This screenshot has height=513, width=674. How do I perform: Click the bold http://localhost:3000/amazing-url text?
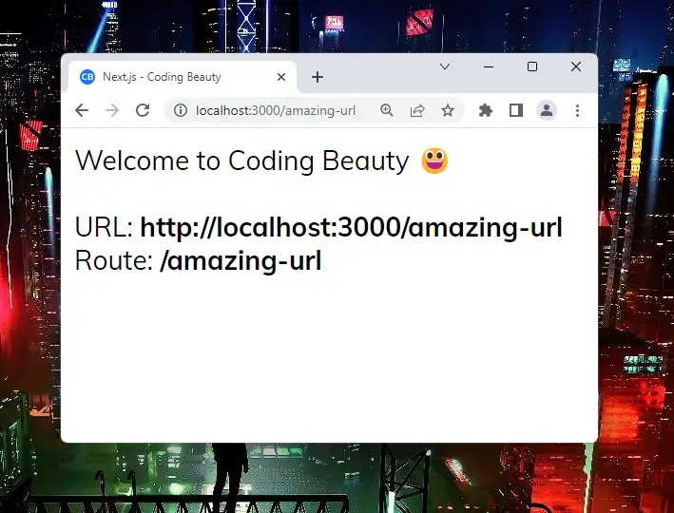tap(351, 227)
